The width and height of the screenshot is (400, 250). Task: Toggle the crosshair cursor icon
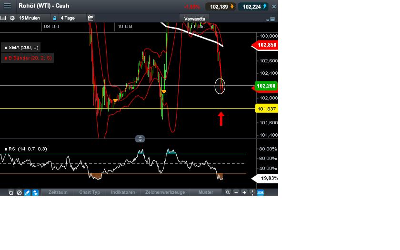coord(252,192)
